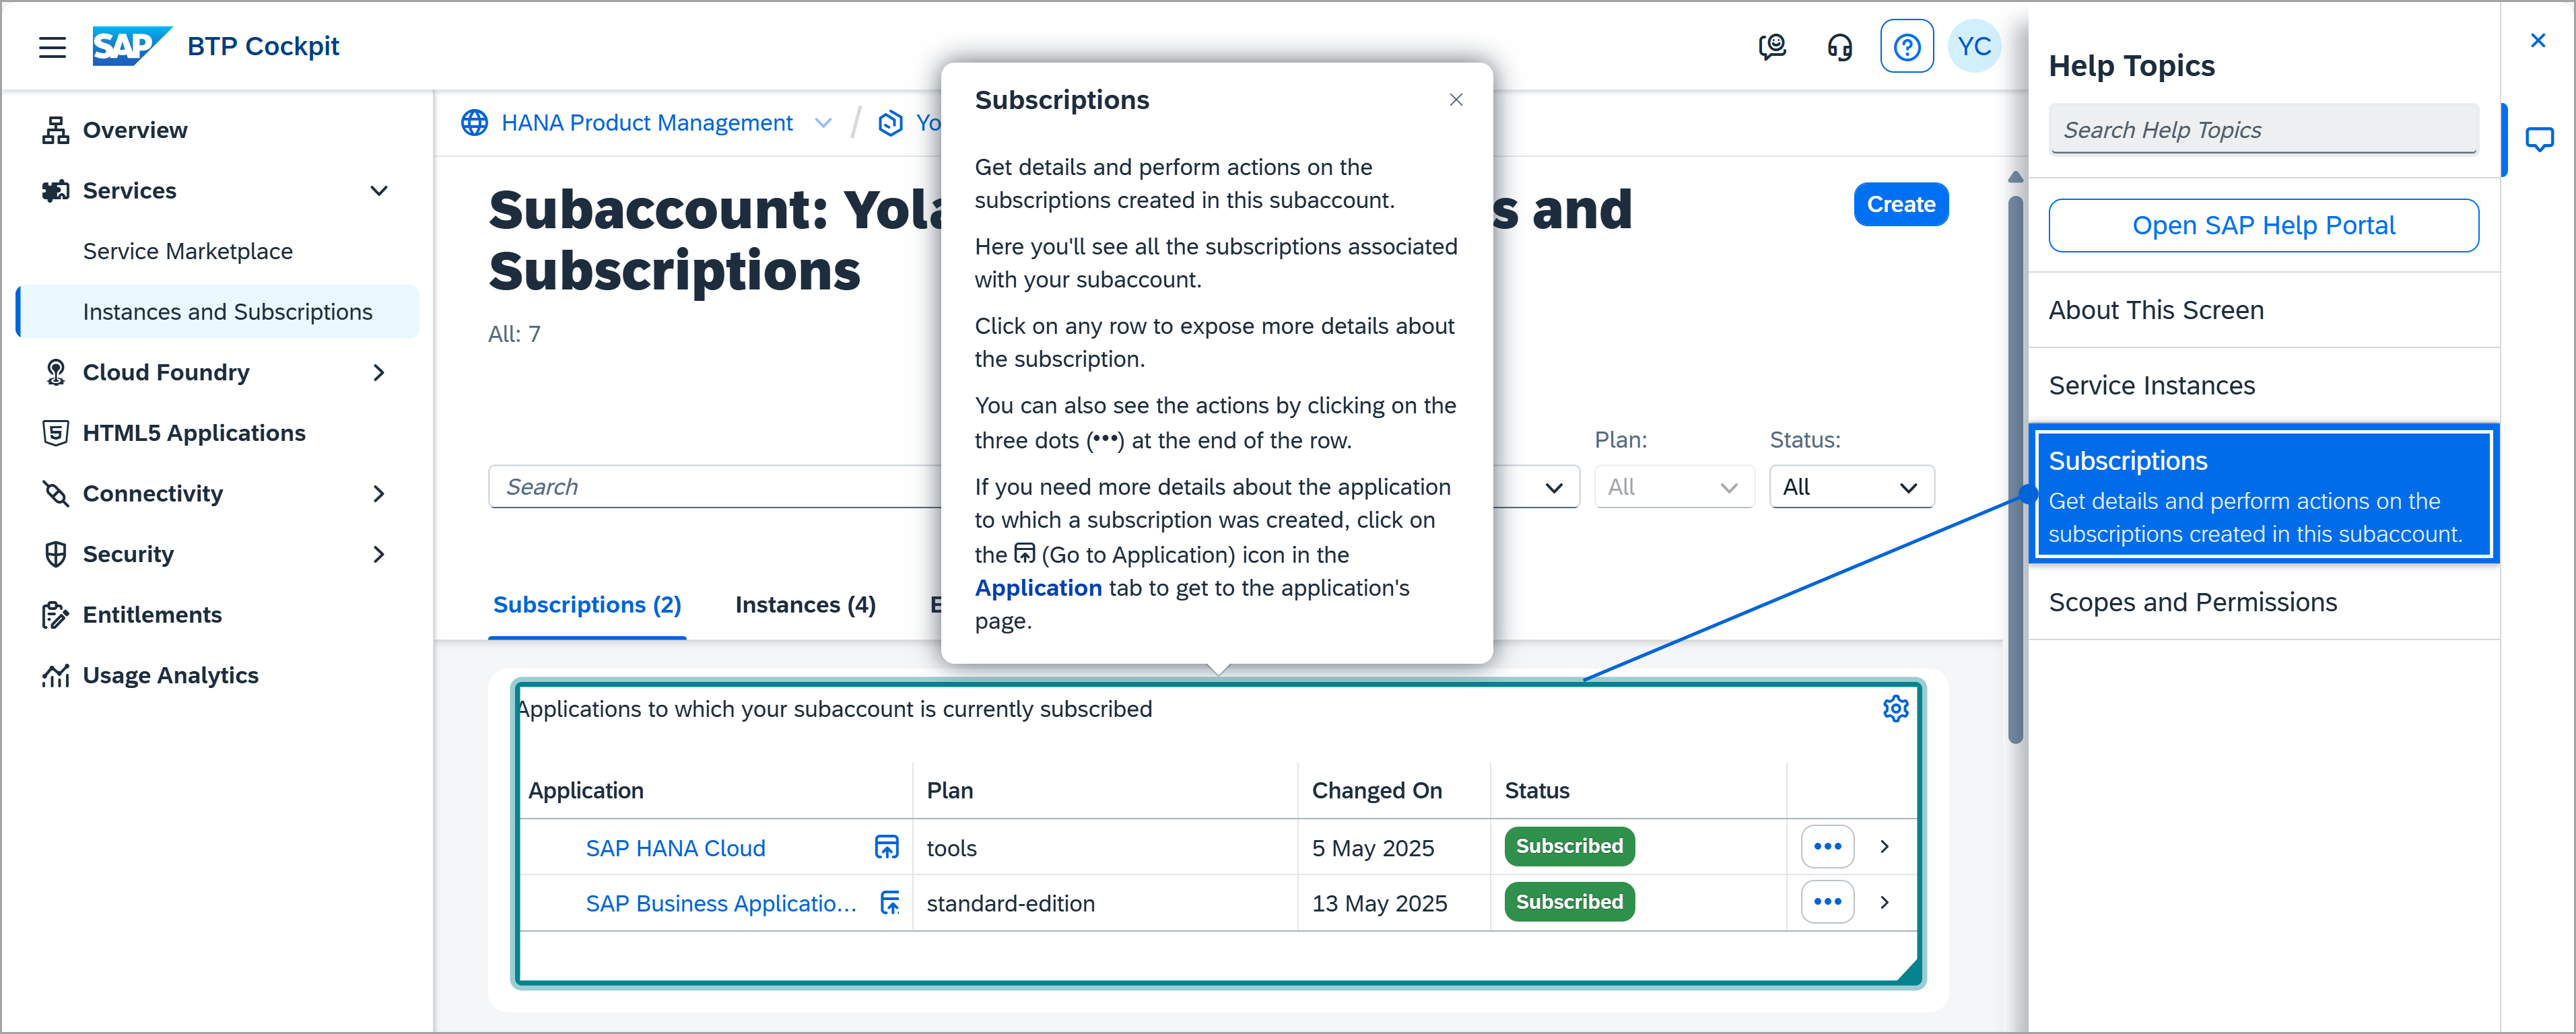
Task: Click the Cloud Foundry sidebar icon
Action: (56, 372)
